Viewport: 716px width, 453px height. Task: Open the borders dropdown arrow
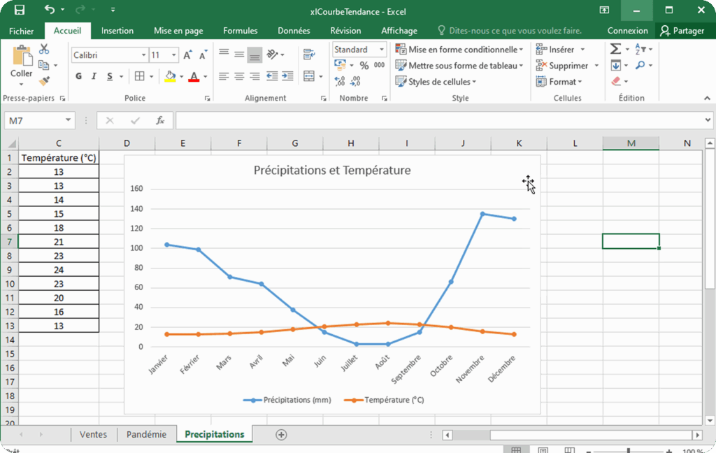pyautogui.click(x=151, y=76)
